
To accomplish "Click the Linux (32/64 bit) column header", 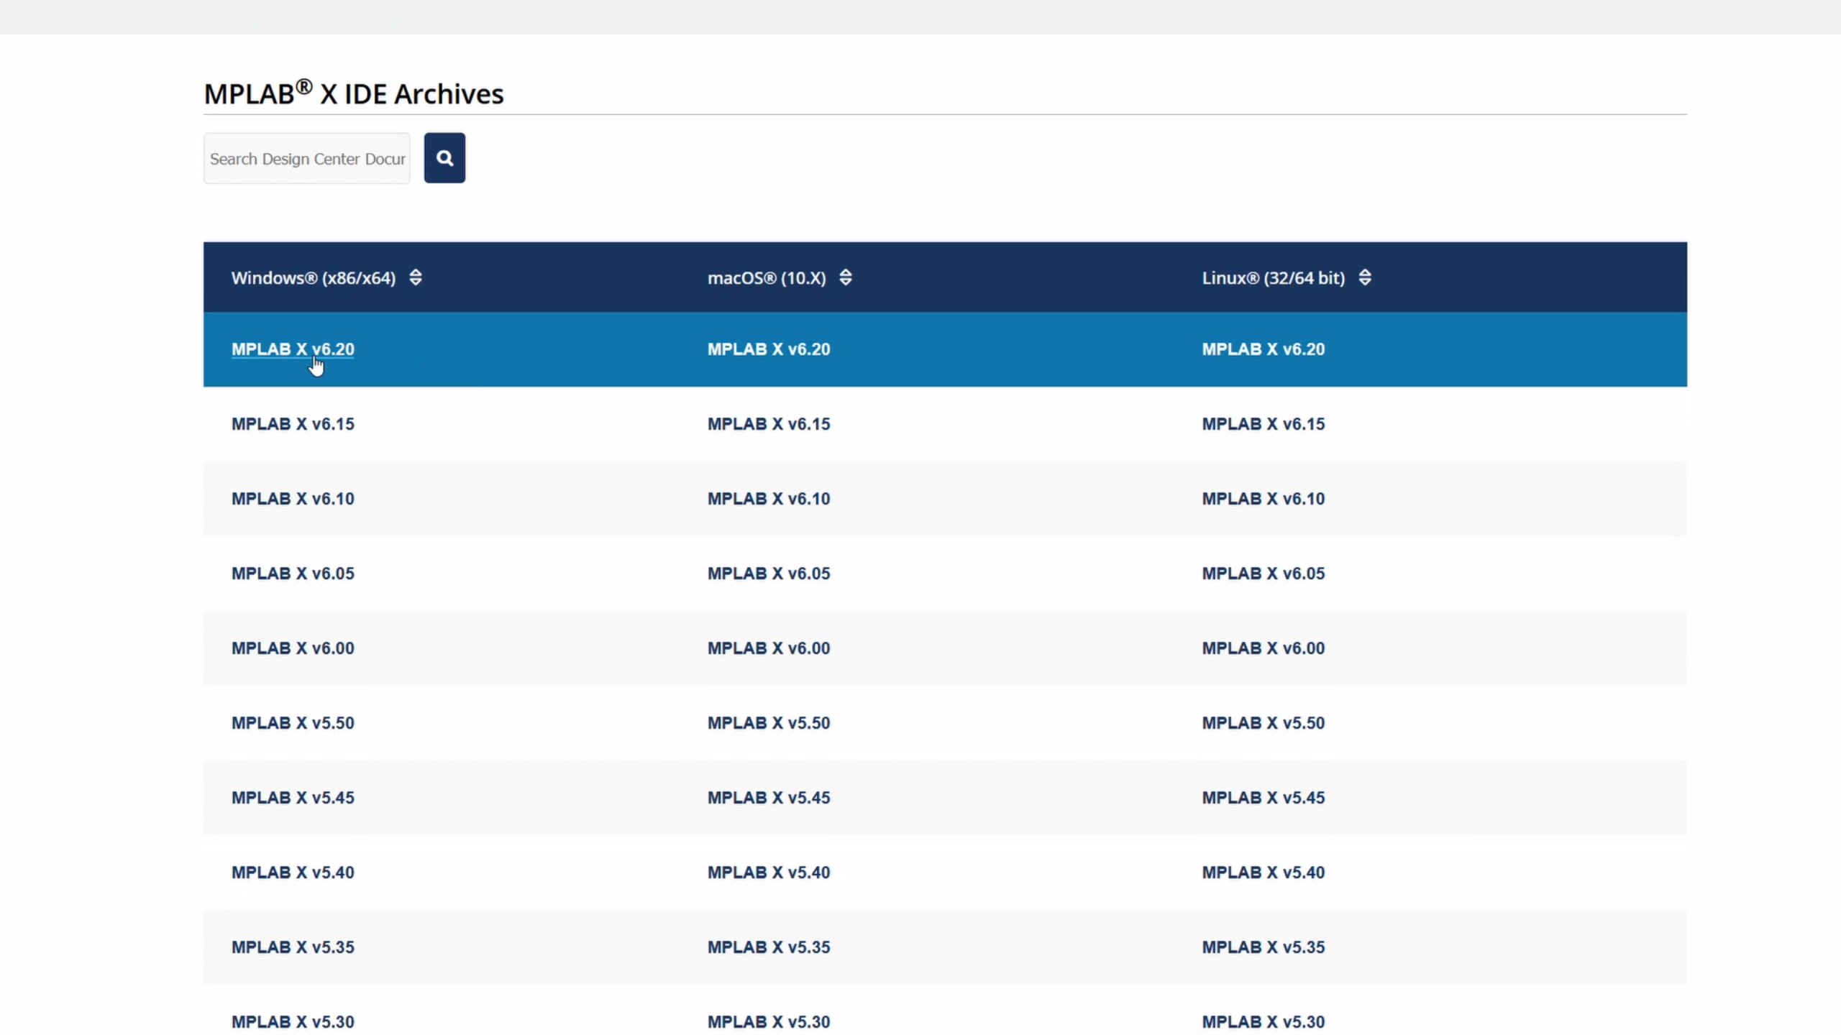I will point(1273,278).
